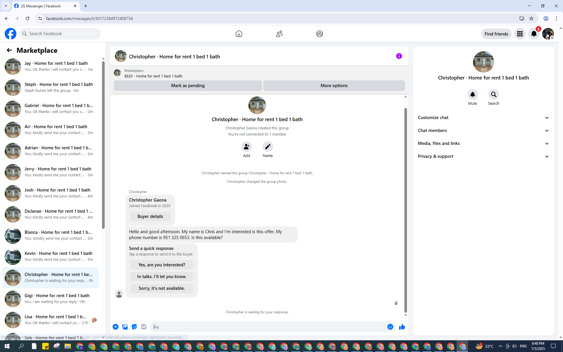Open the Friends tab in top navigation
Image resolution: width=563 pixels, height=352 pixels.
[279, 34]
